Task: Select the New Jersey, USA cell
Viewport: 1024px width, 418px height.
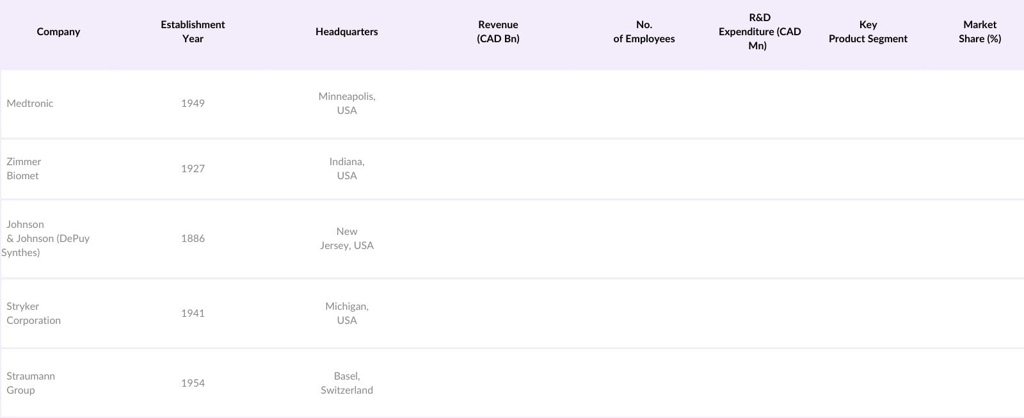Action: (347, 239)
